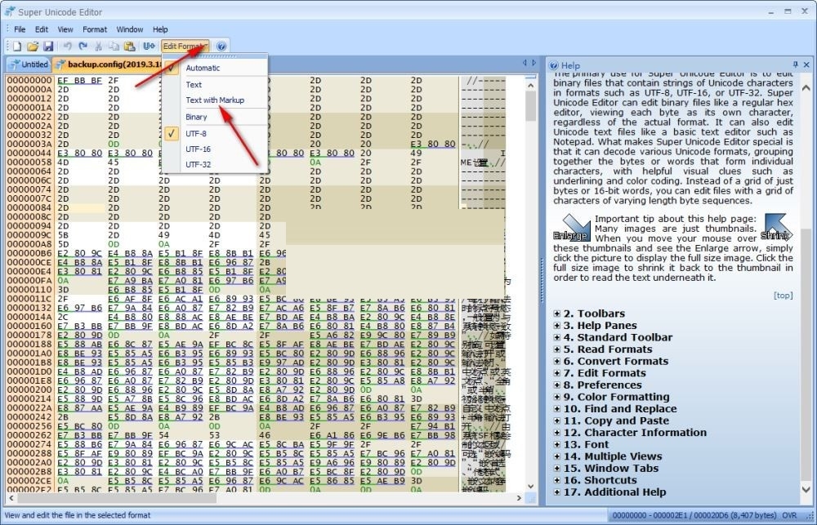Click the blue Help question mark icon
Viewport: 817px width, 525px height.
tap(221, 47)
